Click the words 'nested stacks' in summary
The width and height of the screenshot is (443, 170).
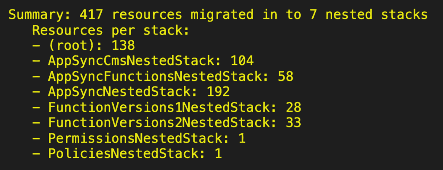click(376, 15)
